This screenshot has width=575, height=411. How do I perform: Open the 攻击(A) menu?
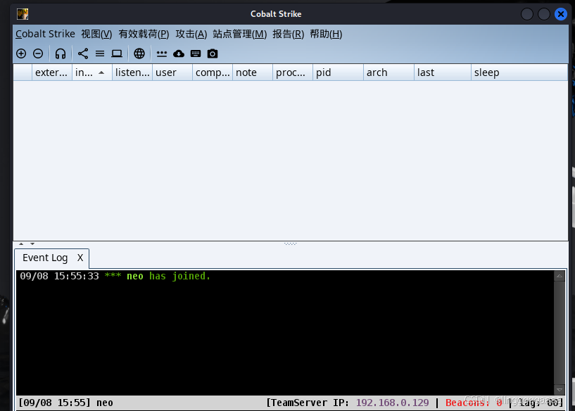pos(191,34)
